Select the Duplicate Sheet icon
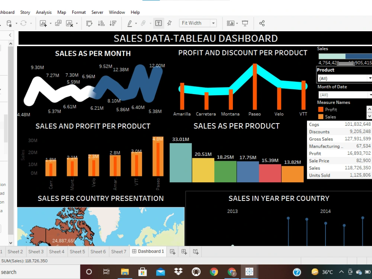 (x=58, y=23)
